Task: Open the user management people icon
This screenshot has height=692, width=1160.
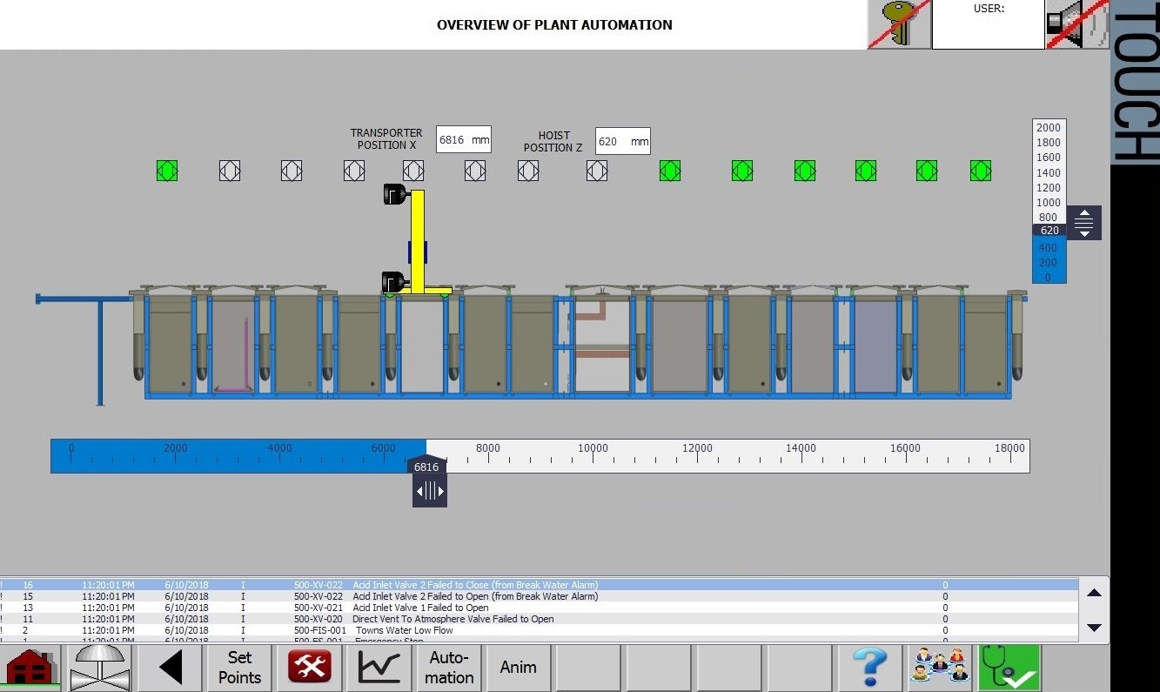Action: pos(939,668)
